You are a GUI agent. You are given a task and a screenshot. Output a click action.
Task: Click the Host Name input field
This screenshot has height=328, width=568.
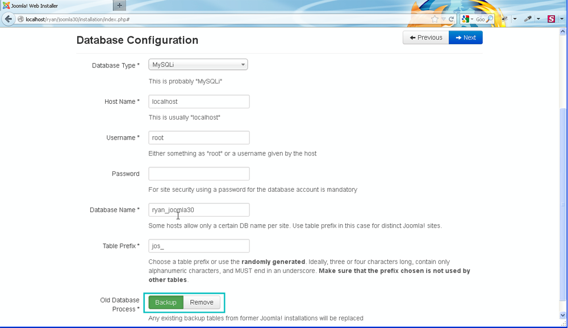click(x=199, y=102)
